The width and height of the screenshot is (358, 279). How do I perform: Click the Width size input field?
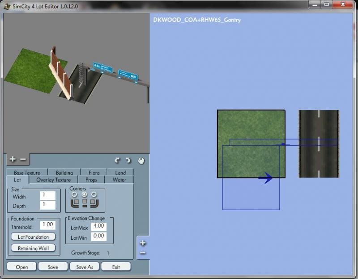tap(48, 196)
